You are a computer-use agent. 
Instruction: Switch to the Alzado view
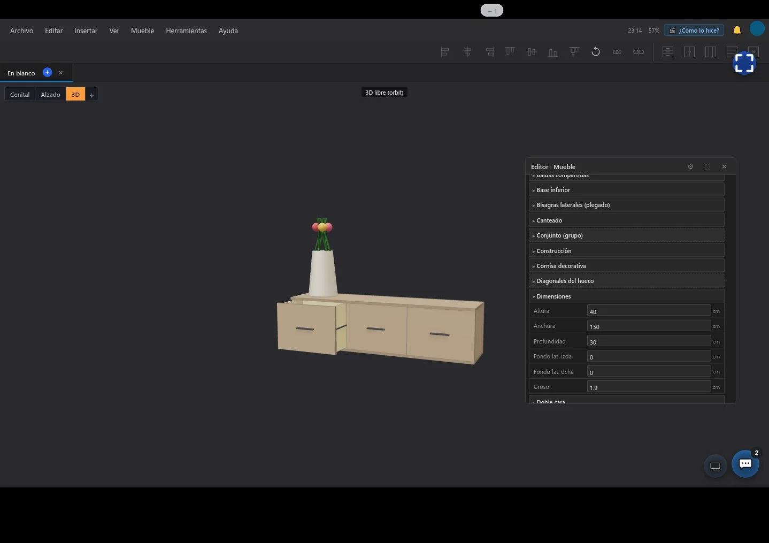click(51, 95)
